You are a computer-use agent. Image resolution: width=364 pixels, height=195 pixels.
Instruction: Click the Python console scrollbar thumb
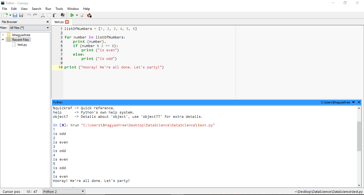pos(359,136)
